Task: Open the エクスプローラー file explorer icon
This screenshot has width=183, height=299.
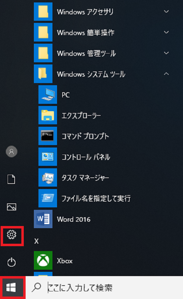Action: (48, 115)
